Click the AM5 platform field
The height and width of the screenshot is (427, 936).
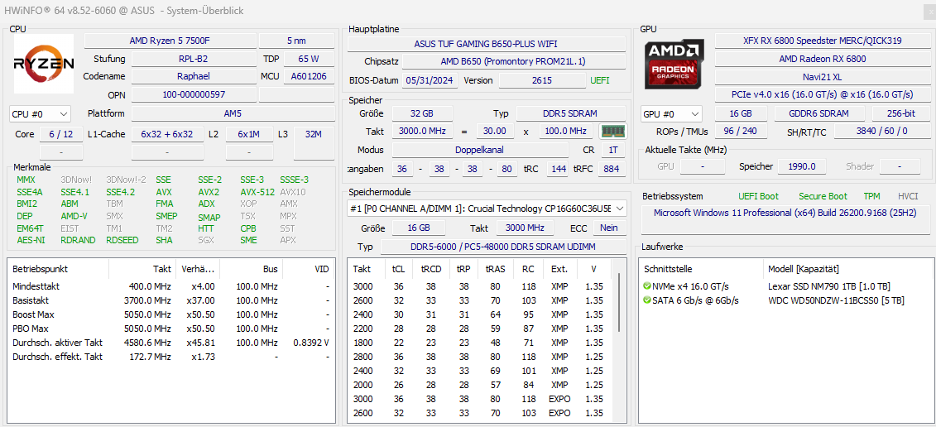click(233, 113)
